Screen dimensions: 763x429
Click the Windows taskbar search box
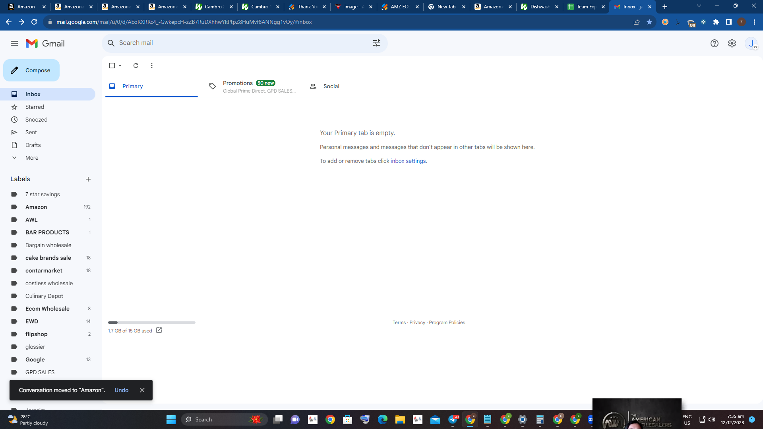[225, 419]
